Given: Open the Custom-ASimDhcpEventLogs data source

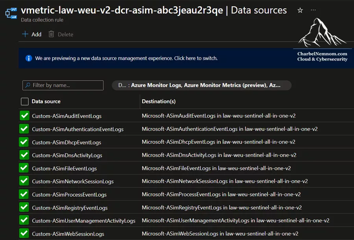Looking at the screenshot, I should tap(66, 142).
